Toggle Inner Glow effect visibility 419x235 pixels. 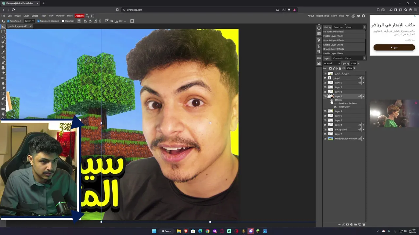click(x=335, y=107)
